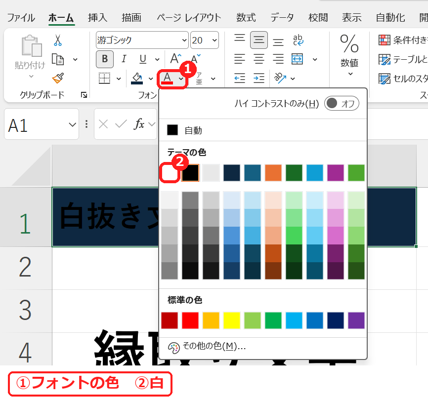Pick the black theme color swatch

click(190, 173)
